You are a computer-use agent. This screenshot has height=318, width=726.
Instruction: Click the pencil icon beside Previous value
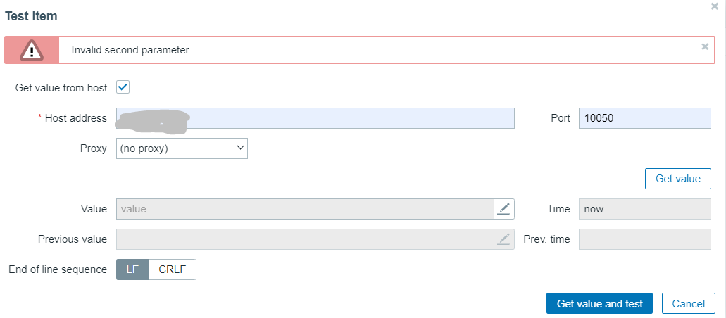point(503,239)
